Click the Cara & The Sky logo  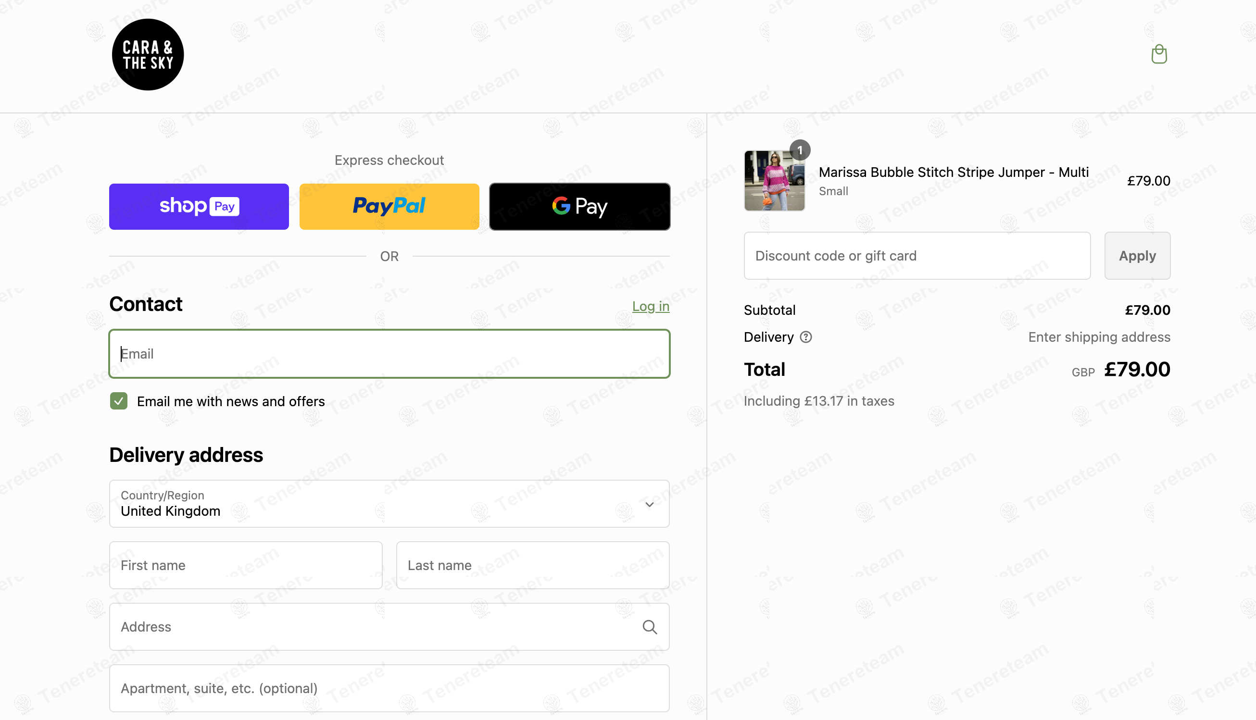coord(148,54)
